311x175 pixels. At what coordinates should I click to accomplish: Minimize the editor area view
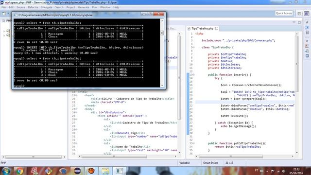294,22
